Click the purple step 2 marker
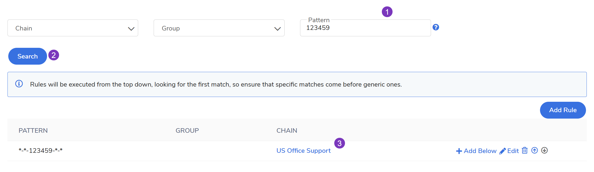Viewport: 594px width, 172px height. 53,55
